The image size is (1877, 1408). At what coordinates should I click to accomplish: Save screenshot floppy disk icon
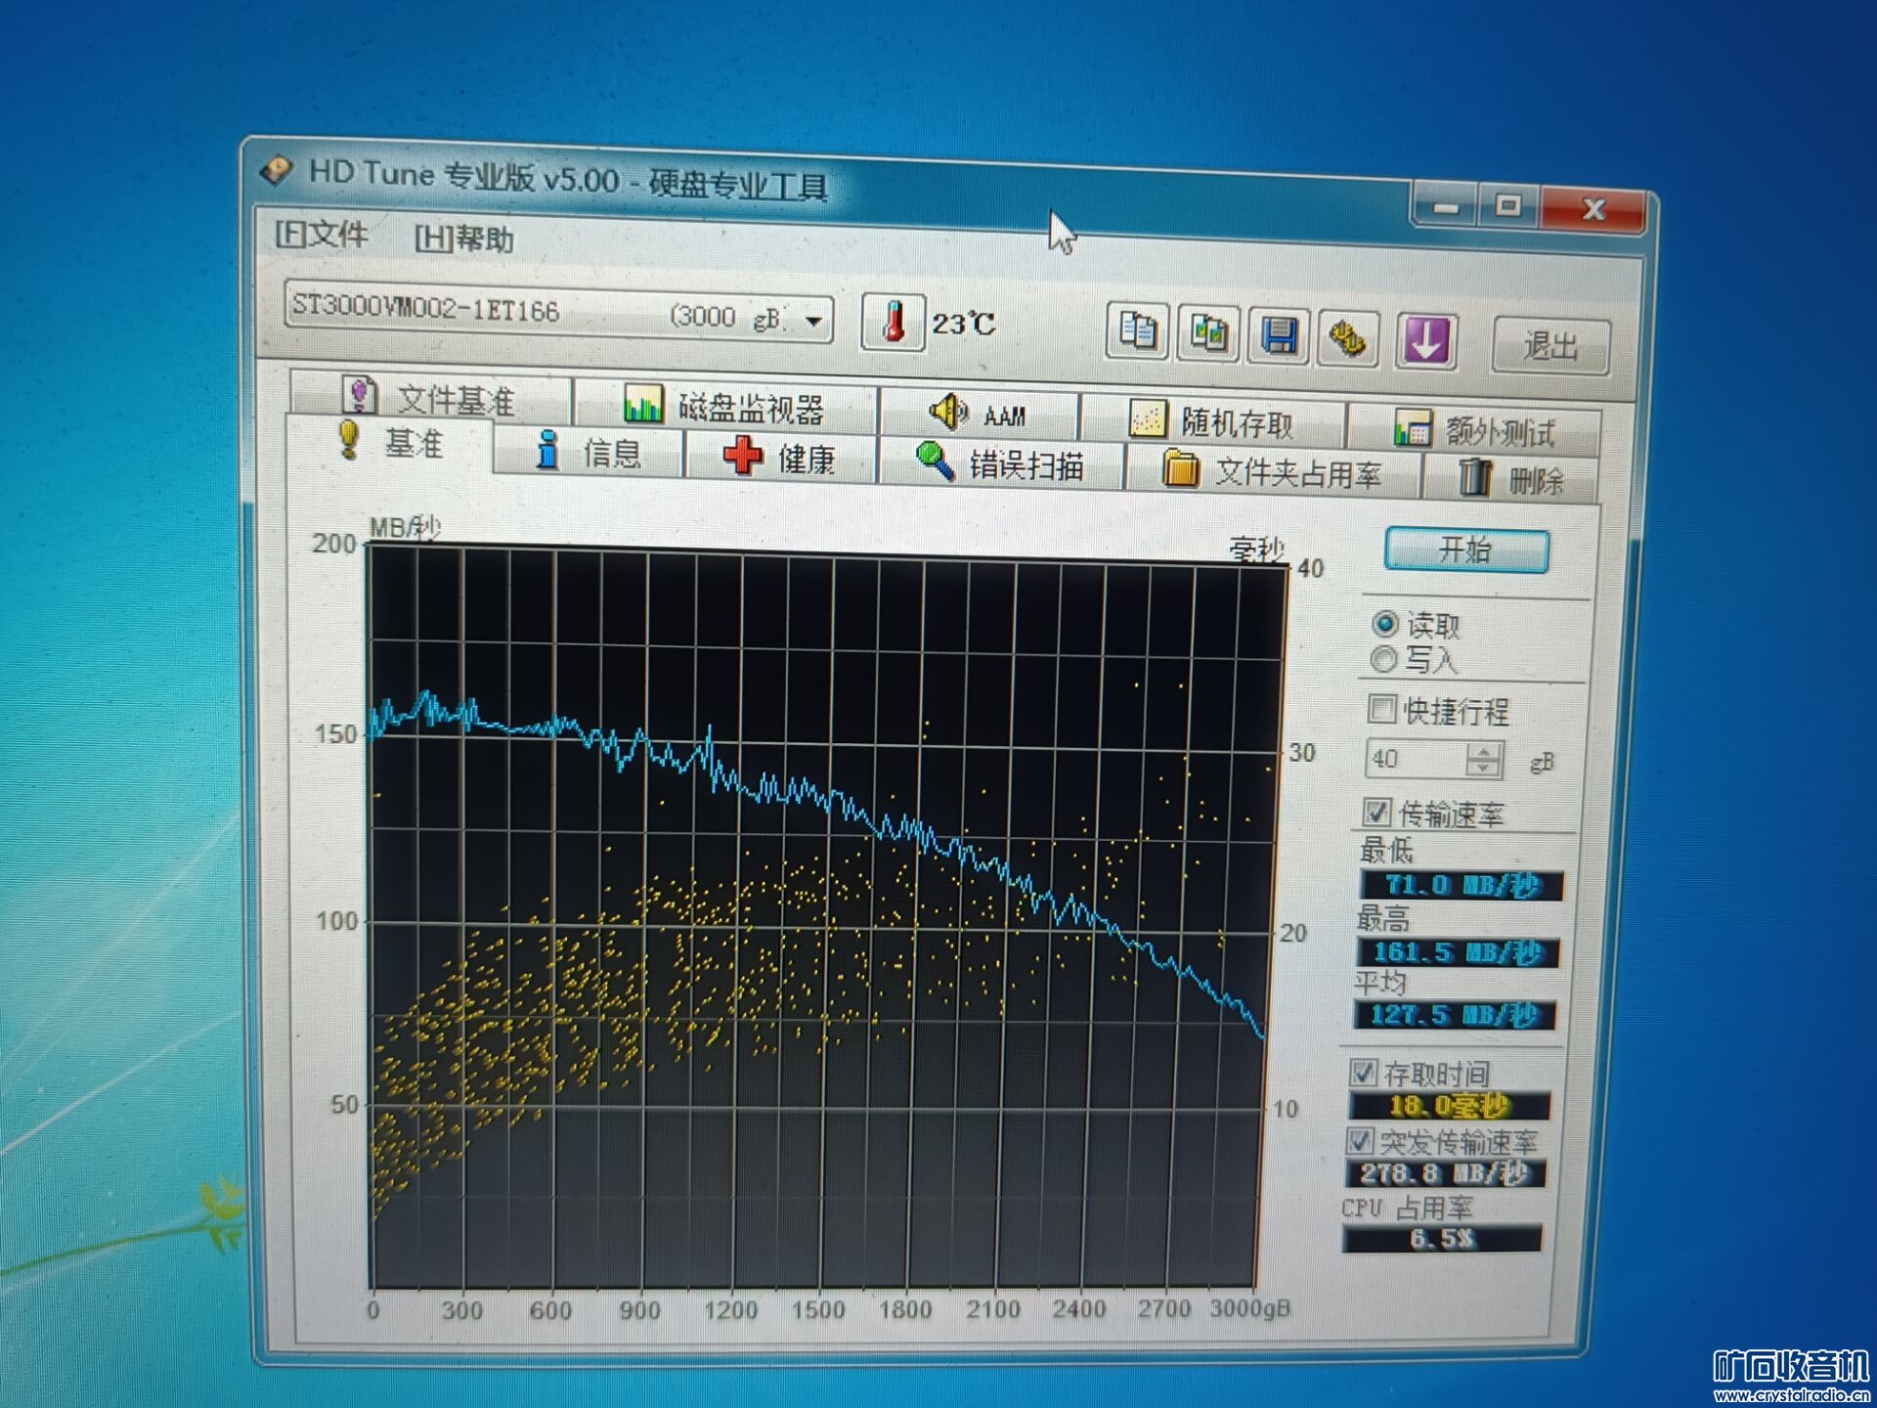[1279, 337]
